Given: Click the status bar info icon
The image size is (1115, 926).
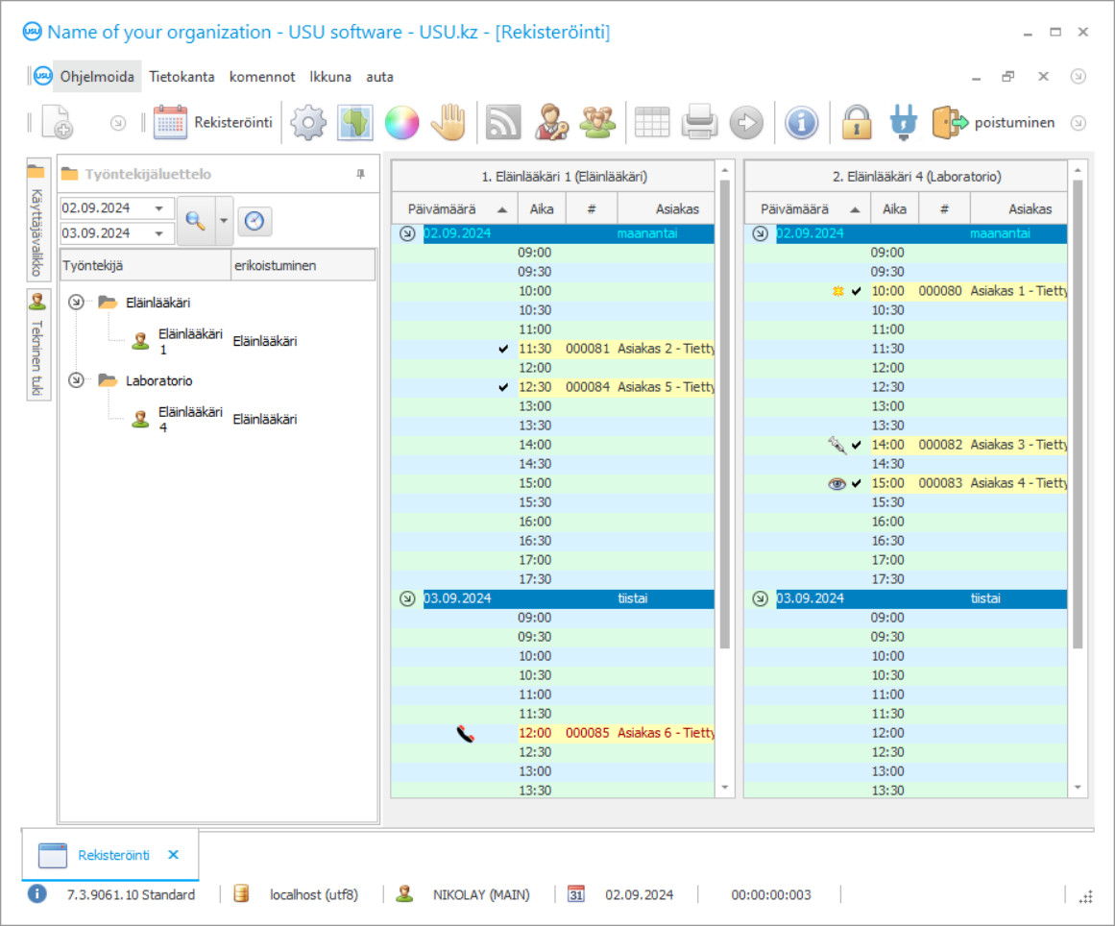Looking at the screenshot, I should (37, 894).
